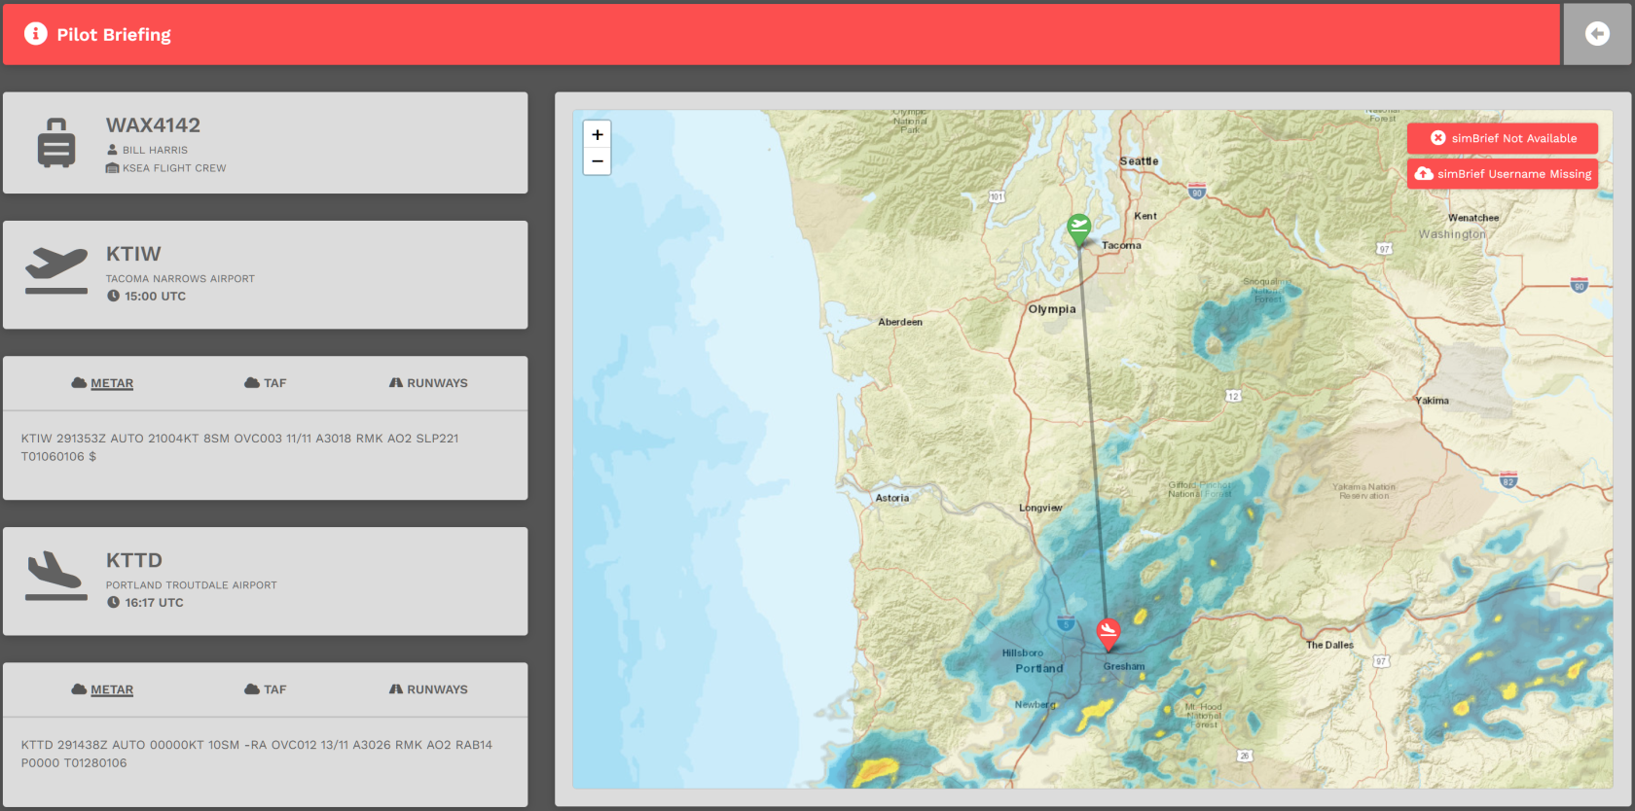
Task: Click the red arrival airport marker
Action: 1108,634
